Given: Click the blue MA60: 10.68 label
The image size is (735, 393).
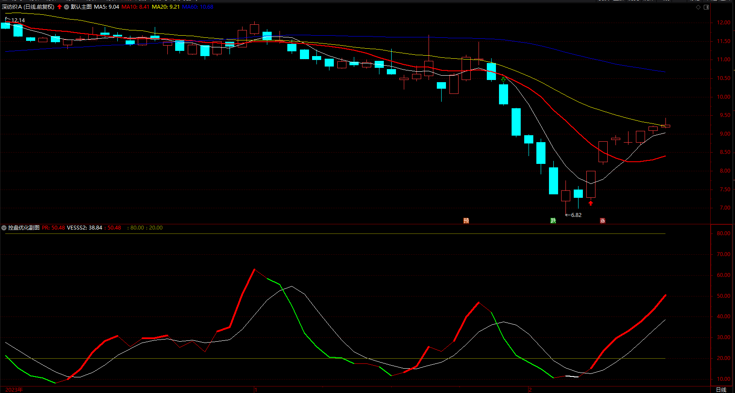Looking at the screenshot, I should [198, 7].
